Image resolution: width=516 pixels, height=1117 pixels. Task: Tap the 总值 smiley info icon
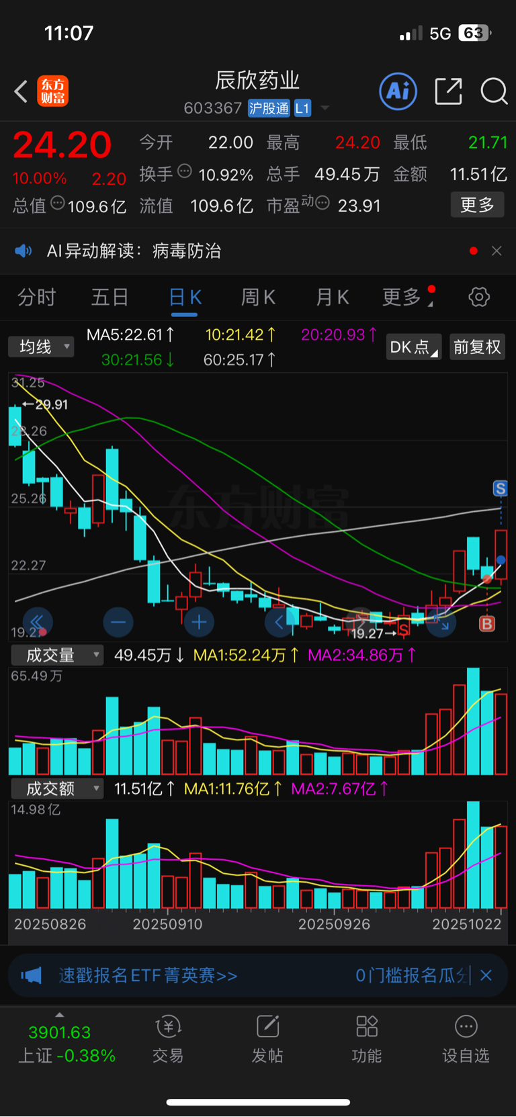click(x=58, y=203)
